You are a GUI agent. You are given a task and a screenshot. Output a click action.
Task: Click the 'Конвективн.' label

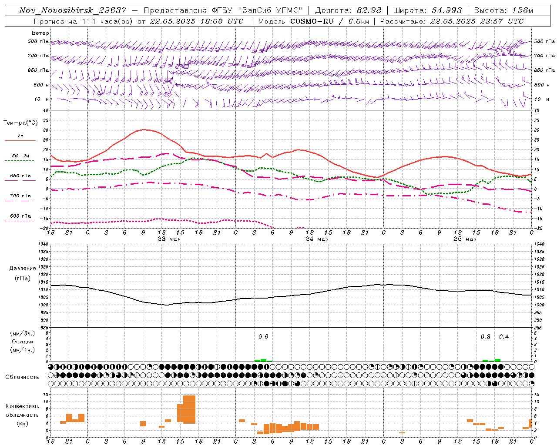tap(23, 406)
